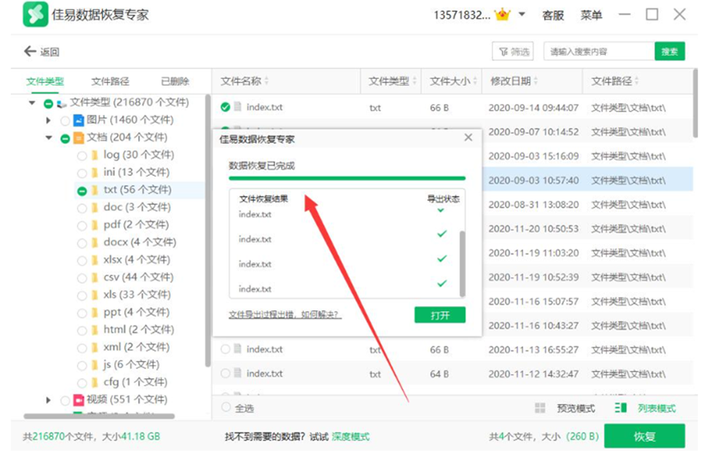This screenshot has width=712, height=473.
Task: Check the xlsx file type checkbox
Action: (x=81, y=260)
